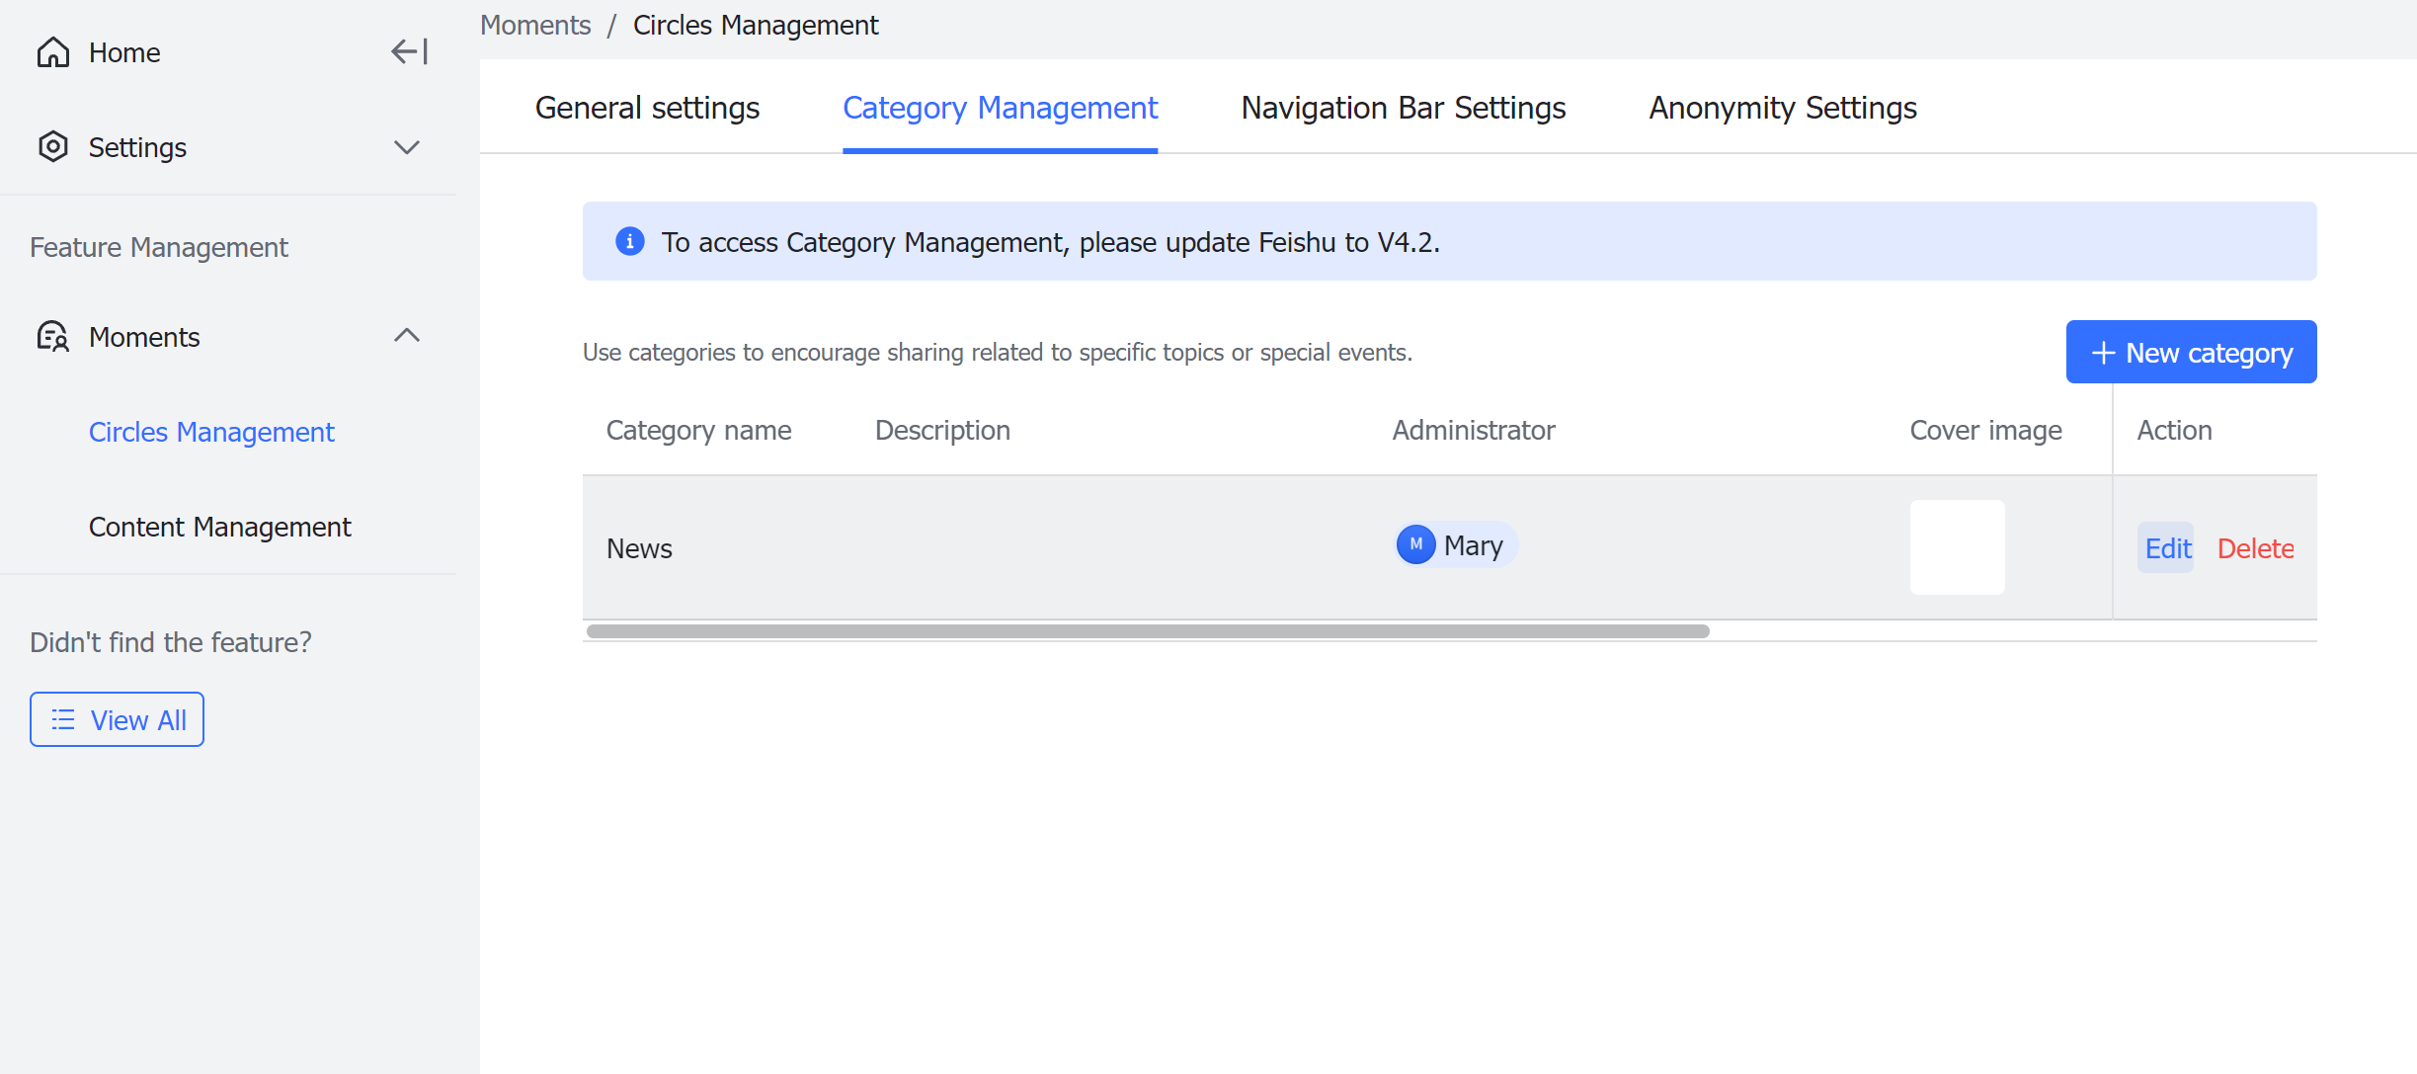This screenshot has width=2417, height=1074.
Task: Click the Moments menu label
Action: [144, 337]
